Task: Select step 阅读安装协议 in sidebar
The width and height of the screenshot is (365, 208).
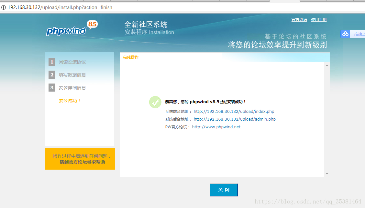Action: pyautogui.click(x=72, y=62)
